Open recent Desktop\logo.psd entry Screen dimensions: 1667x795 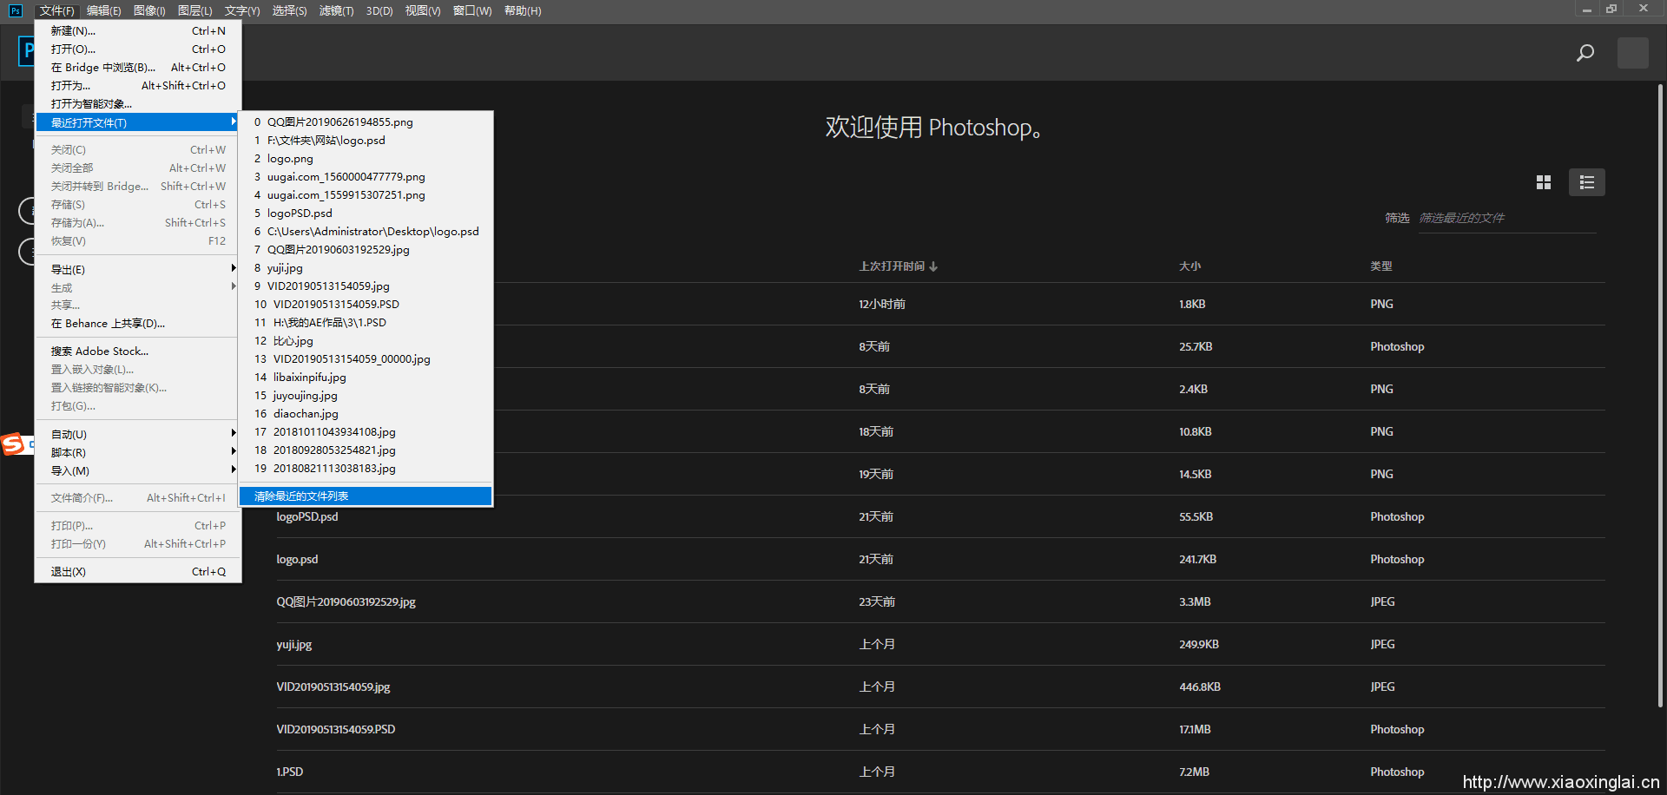pos(366,232)
